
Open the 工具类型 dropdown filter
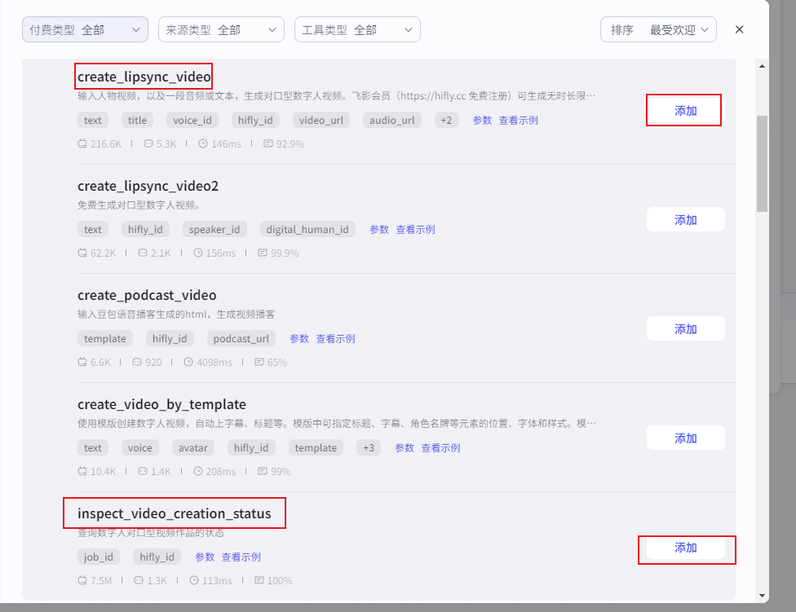click(x=357, y=29)
